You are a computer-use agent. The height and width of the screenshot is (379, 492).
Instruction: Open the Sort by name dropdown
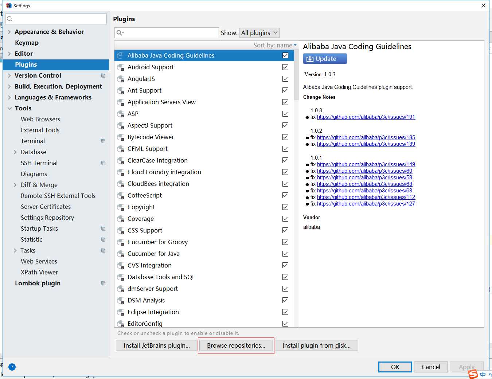(x=275, y=45)
